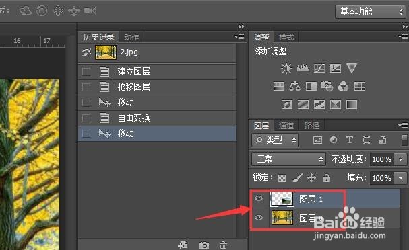Select the 3D roll object mode icon
Viewport: 409px width, 250px height.
[x=42, y=11]
